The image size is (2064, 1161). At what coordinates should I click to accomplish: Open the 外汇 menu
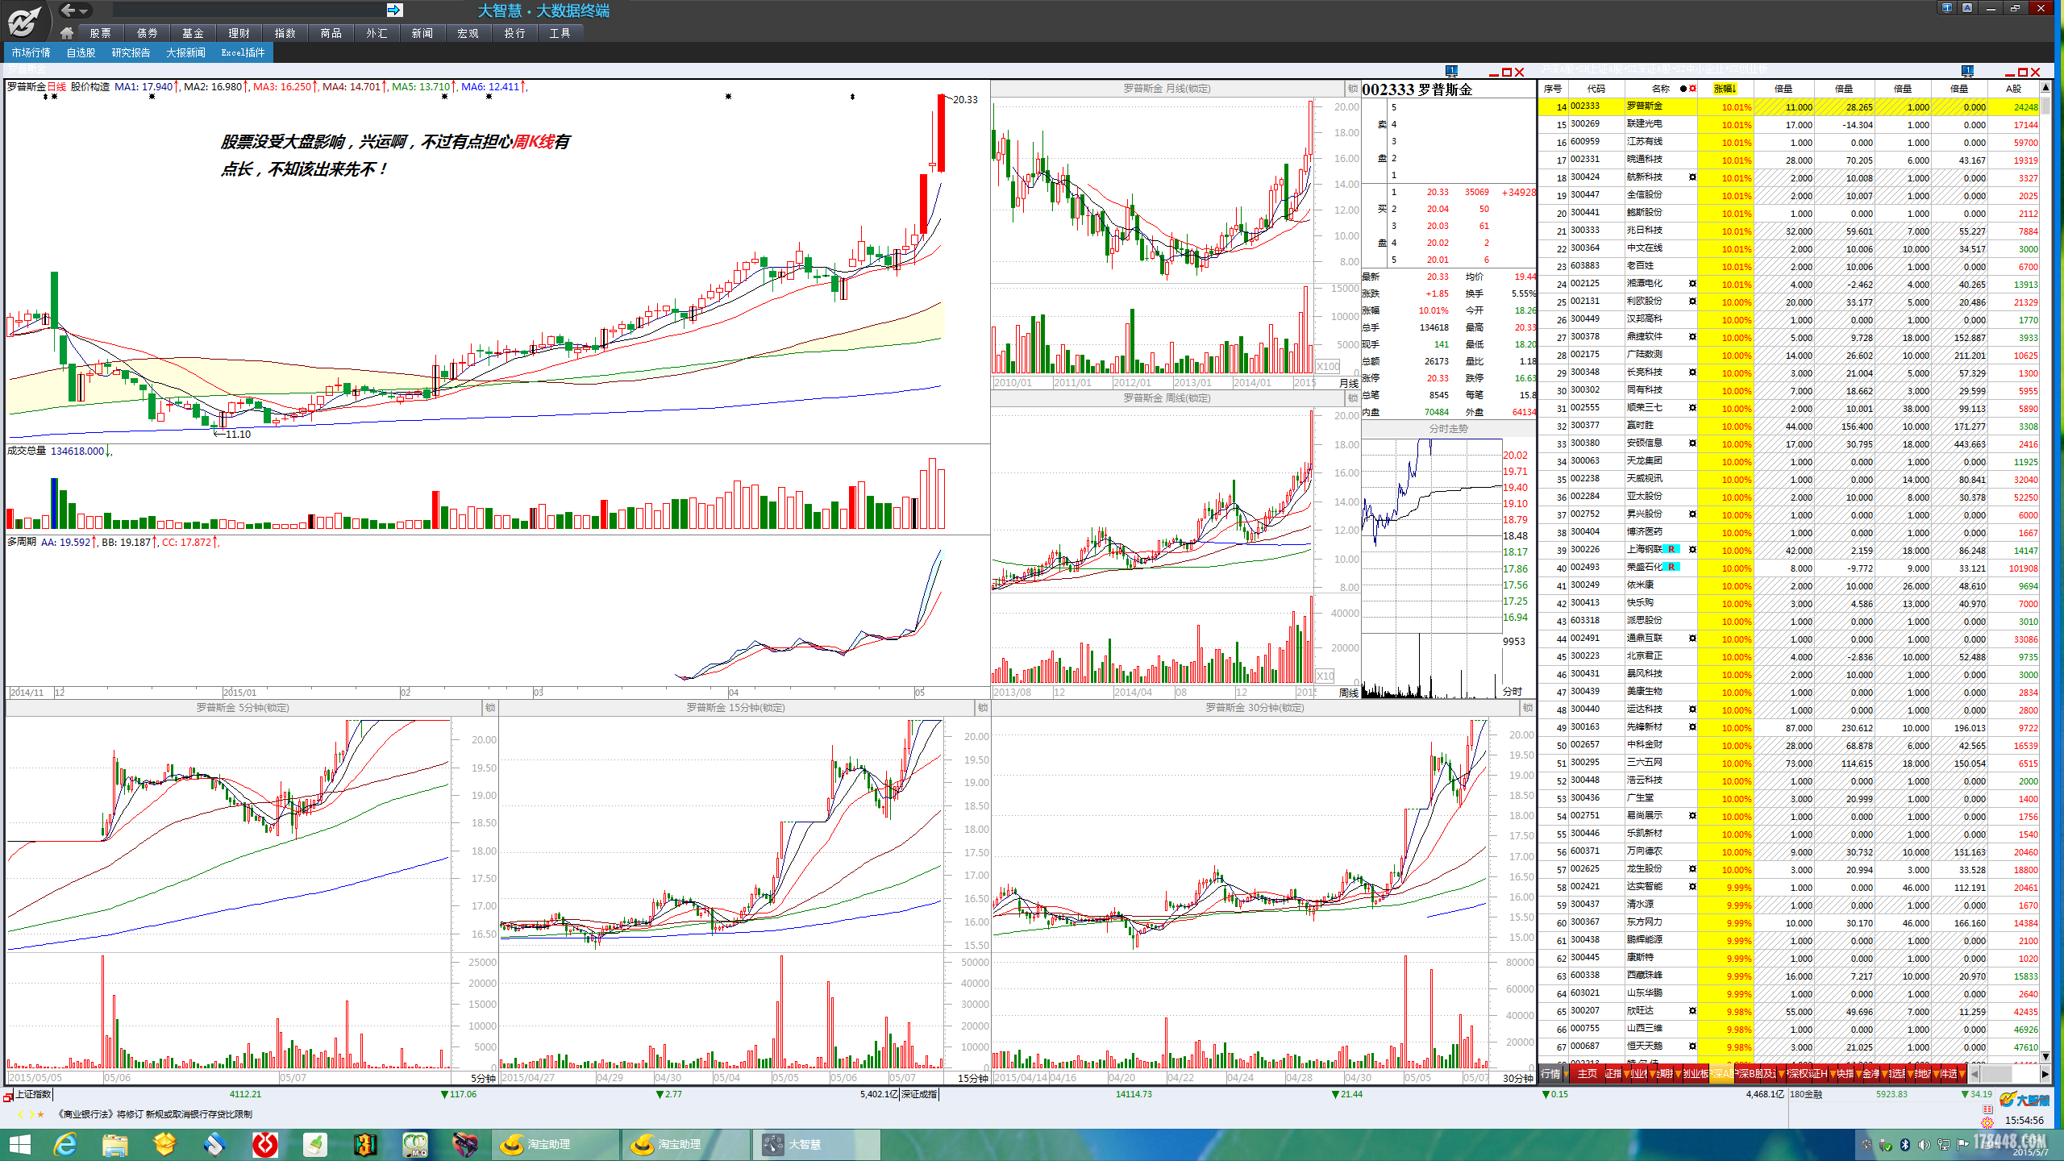(x=377, y=33)
